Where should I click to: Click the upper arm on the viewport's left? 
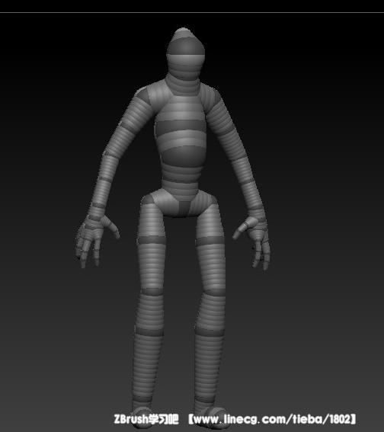click(126, 130)
